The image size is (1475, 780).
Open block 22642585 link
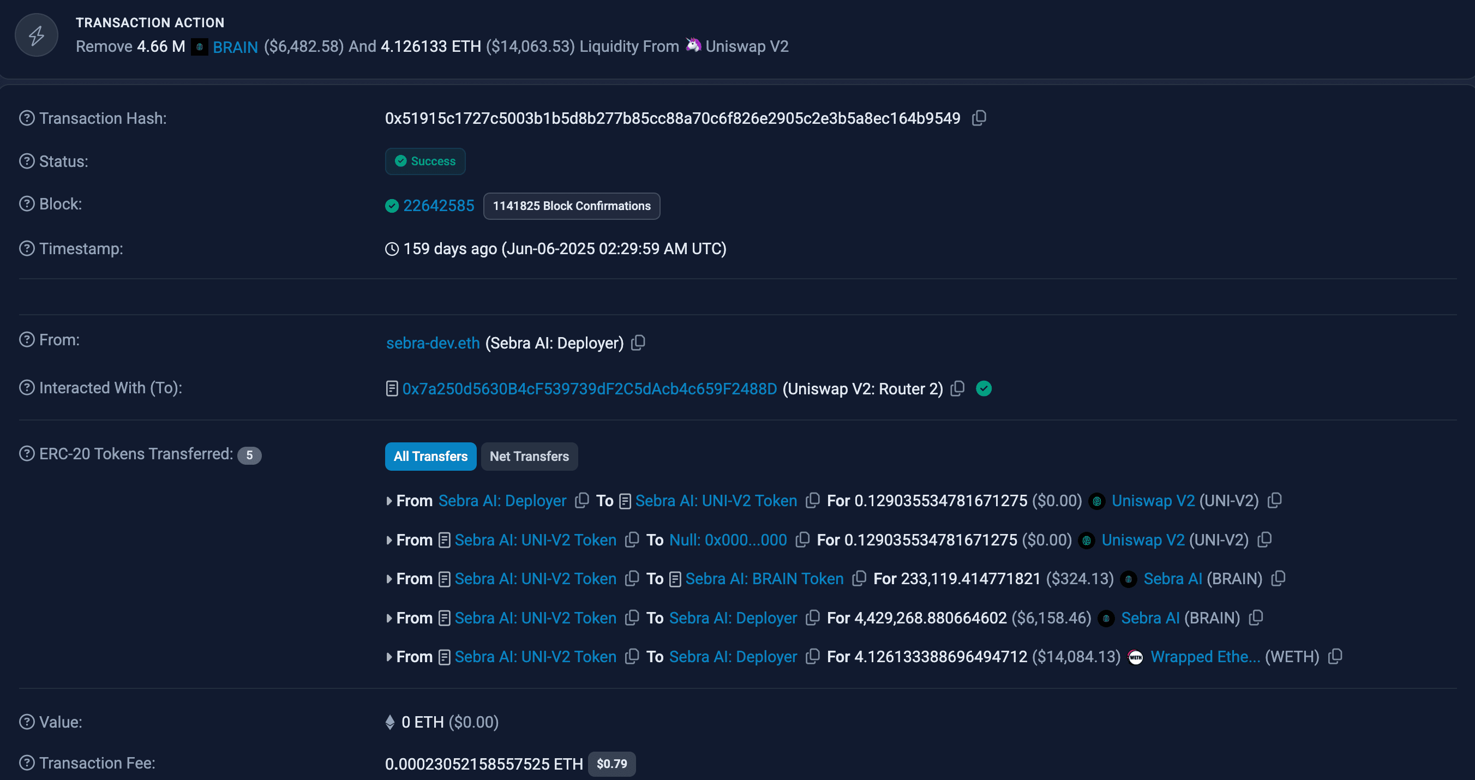click(439, 206)
